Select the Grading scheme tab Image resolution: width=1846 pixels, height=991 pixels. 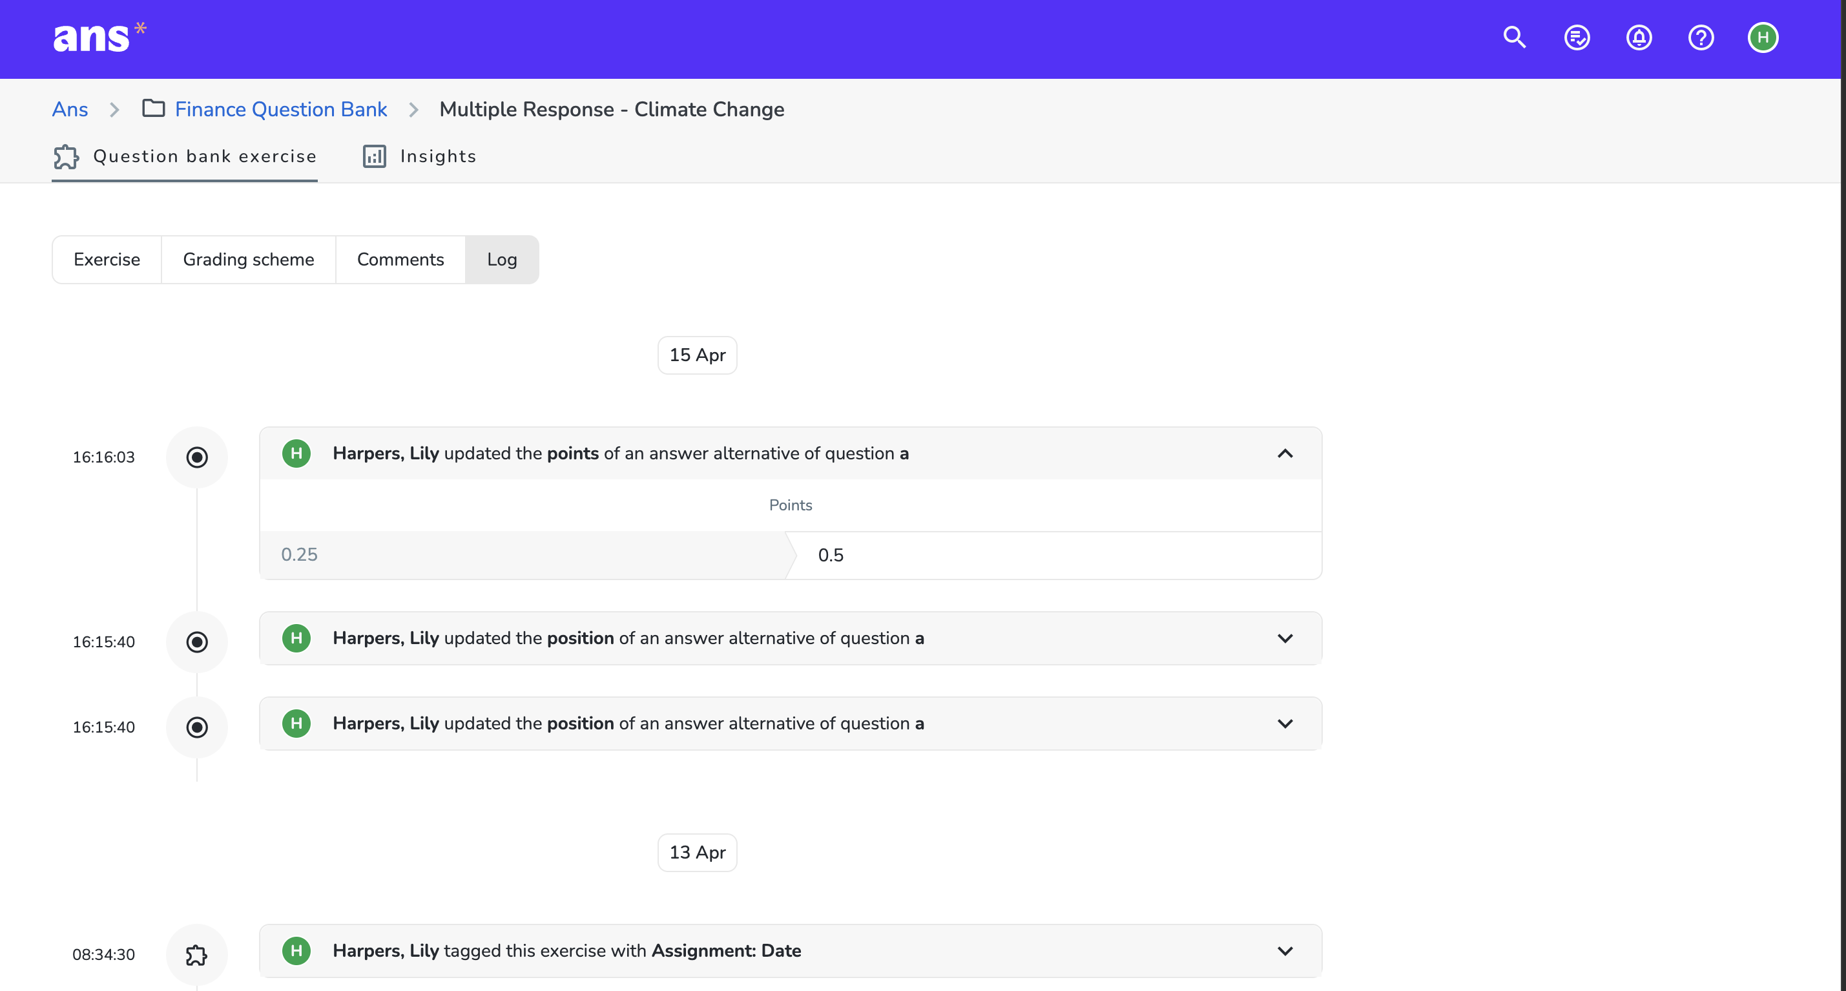coord(249,260)
